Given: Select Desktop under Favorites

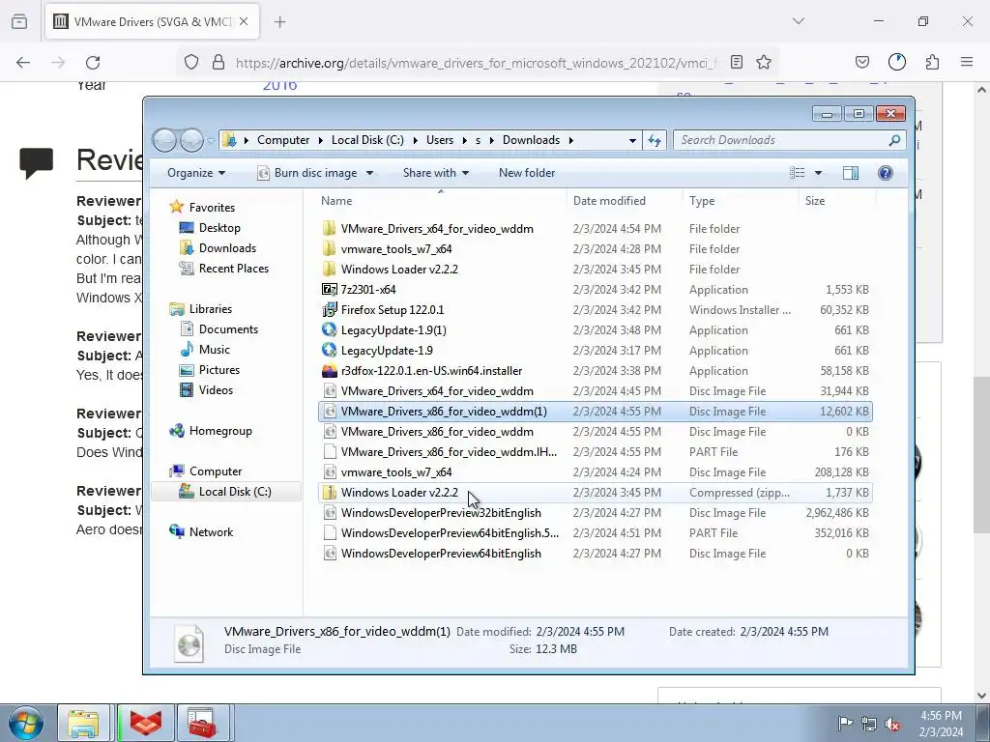Looking at the screenshot, I should point(219,228).
